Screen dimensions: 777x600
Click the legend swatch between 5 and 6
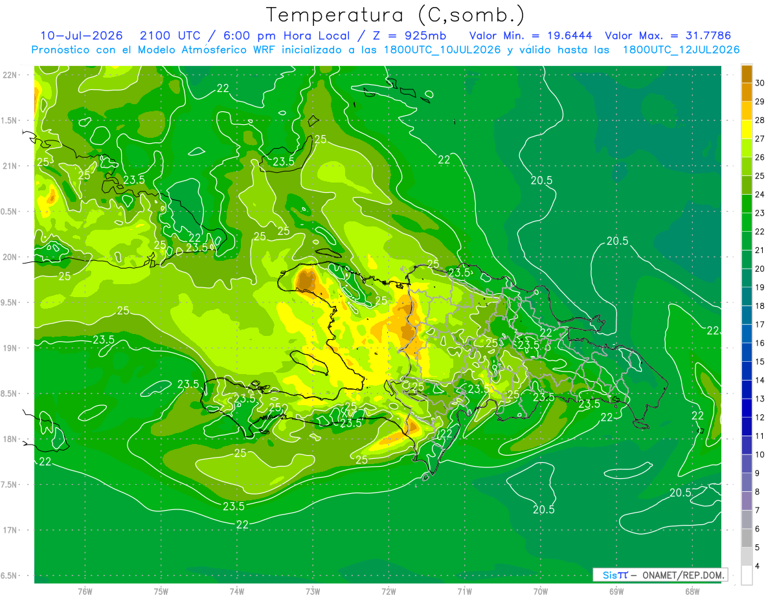[747, 539]
